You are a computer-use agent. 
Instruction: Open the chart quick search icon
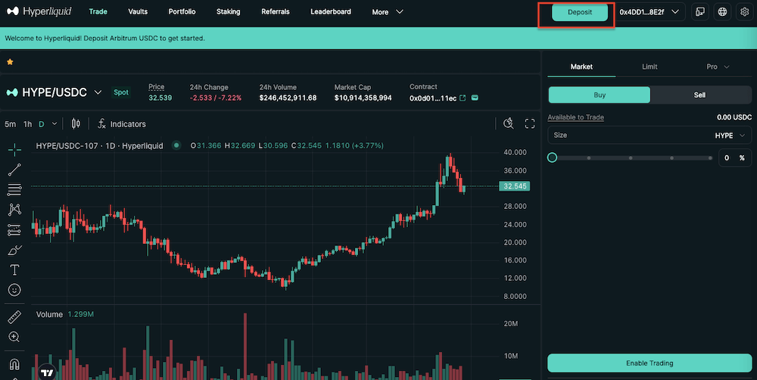pos(509,123)
